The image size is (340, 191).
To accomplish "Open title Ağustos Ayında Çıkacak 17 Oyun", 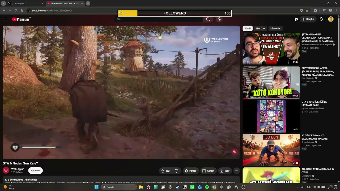I will click(318, 171).
